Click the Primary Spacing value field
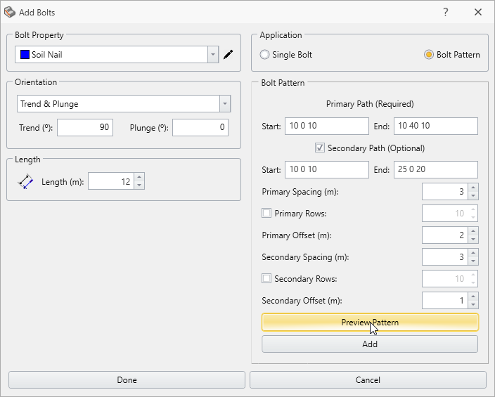Screen dimensions: 495x397 point(445,192)
